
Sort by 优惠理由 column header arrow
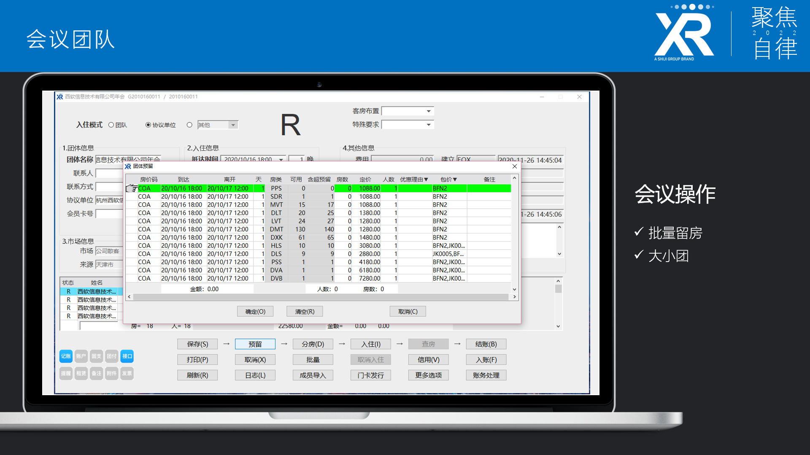pos(426,180)
